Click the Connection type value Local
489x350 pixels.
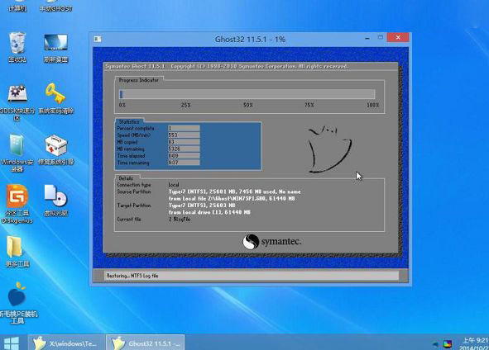tap(174, 185)
